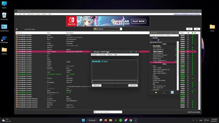Viewport: 219px width, 123px height.
Task: Click the yellow folder icon in Friends window
Action: (x=156, y=92)
